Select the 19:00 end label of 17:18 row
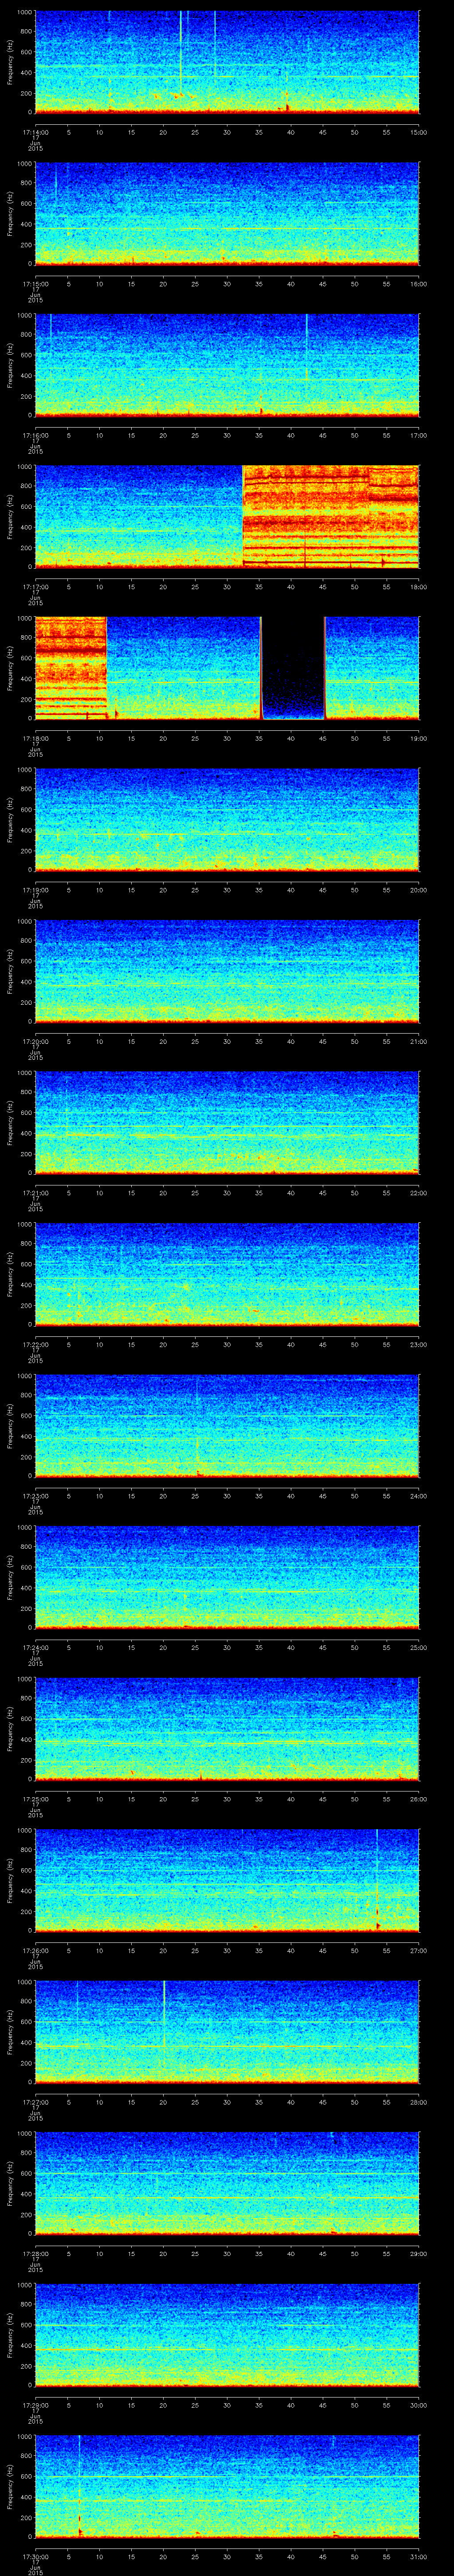This screenshot has width=454, height=2576. [418, 738]
